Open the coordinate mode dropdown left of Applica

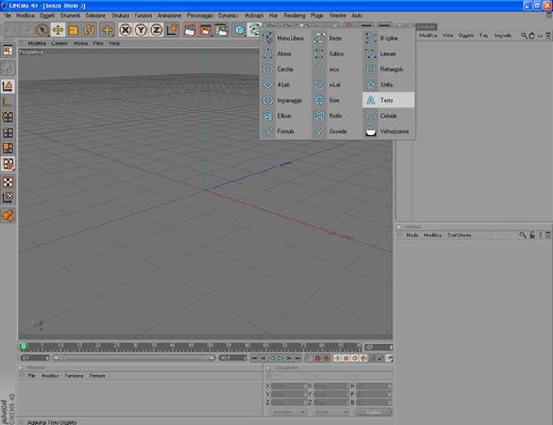pyautogui.click(x=288, y=412)
